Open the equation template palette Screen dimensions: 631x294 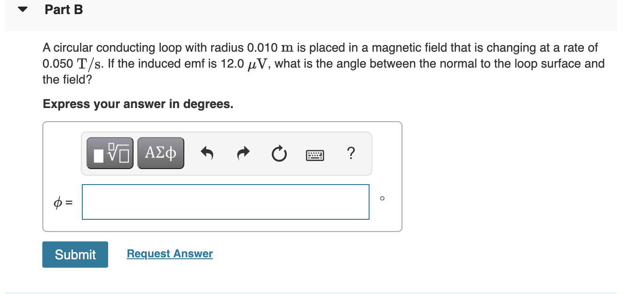110,153
